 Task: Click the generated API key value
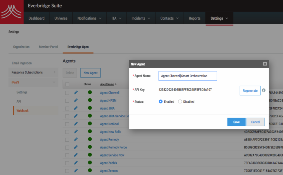click(185, 90)
